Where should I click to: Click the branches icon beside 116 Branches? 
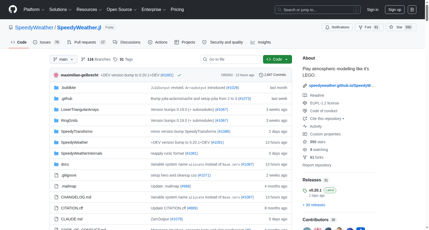point(83,59)
